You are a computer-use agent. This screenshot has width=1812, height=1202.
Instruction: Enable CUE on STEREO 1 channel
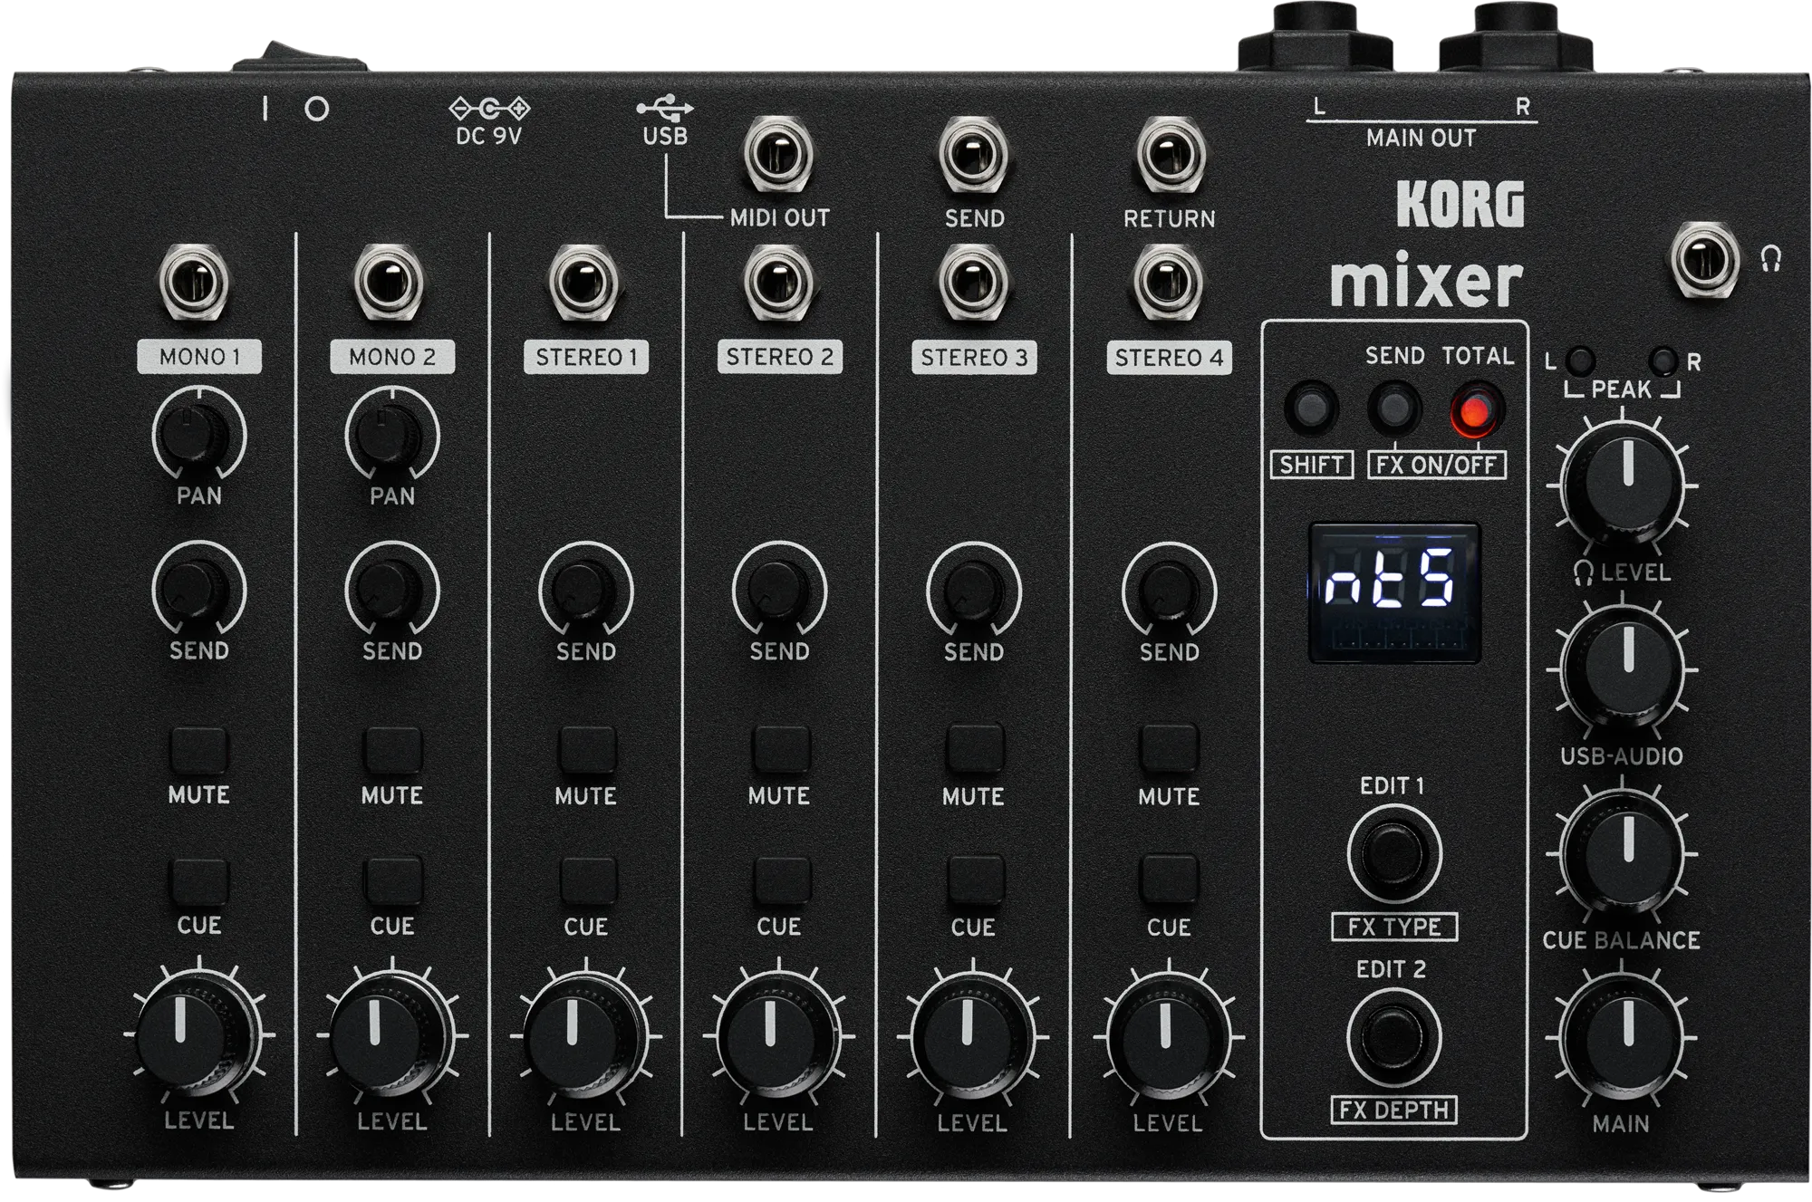pos(586,880)
